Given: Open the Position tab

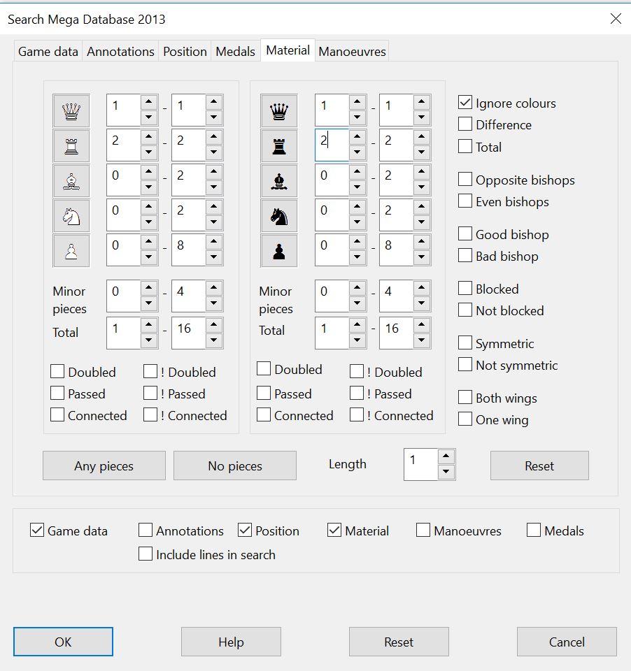Looking at the screenshot, I should click(x=185, y=51).
